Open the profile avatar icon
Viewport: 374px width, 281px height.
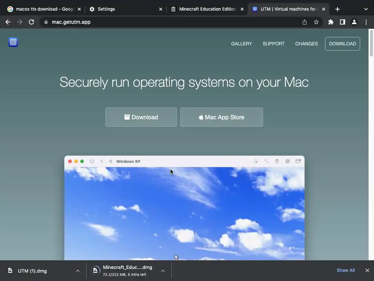(x=354, y=22)
